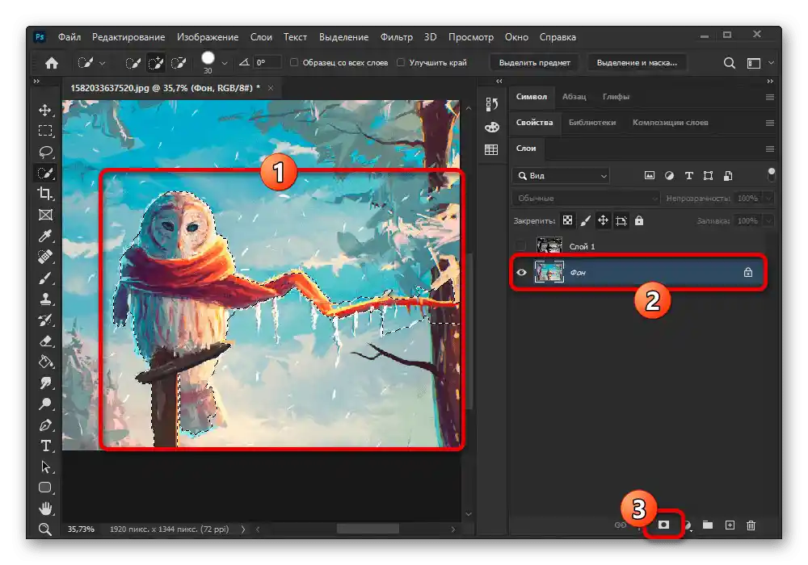Viewport: 808px width, 565px height.
Task: Open tool preset picker dropdown arrow
Action: (102, 63)
